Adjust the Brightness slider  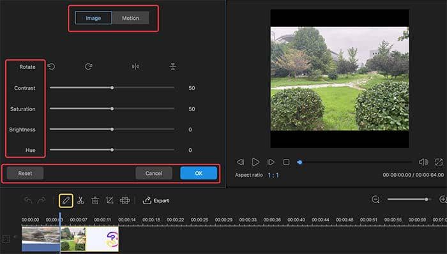pyautogui.click(x=112, y=130)
